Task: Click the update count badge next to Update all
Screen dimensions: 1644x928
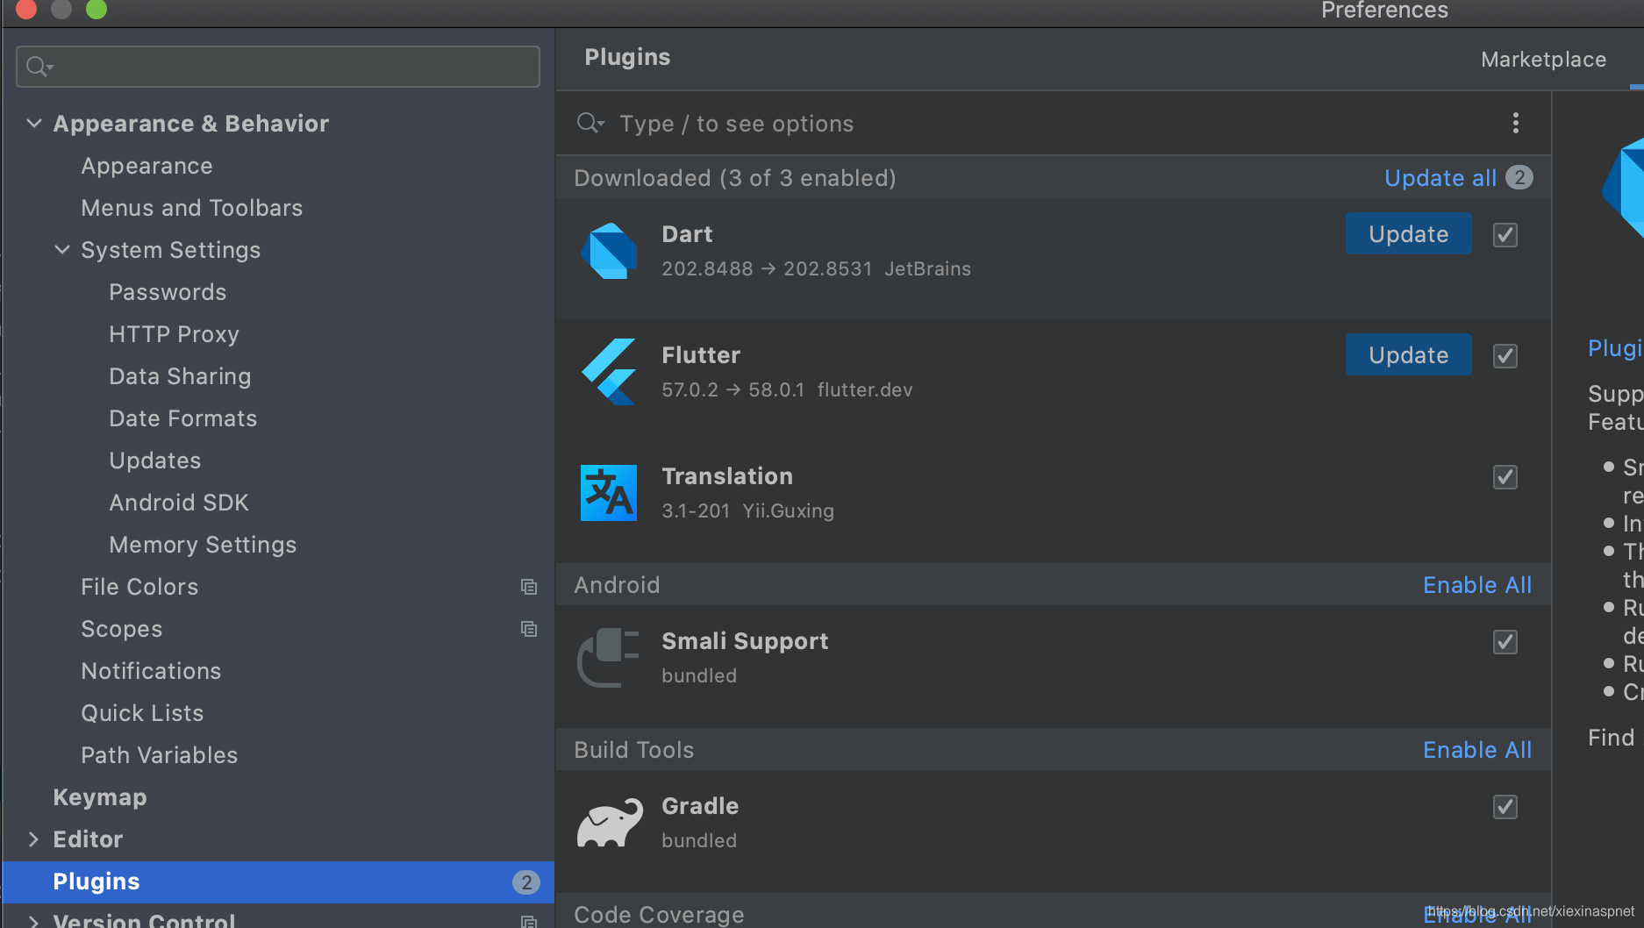Action: (1519, 177)
